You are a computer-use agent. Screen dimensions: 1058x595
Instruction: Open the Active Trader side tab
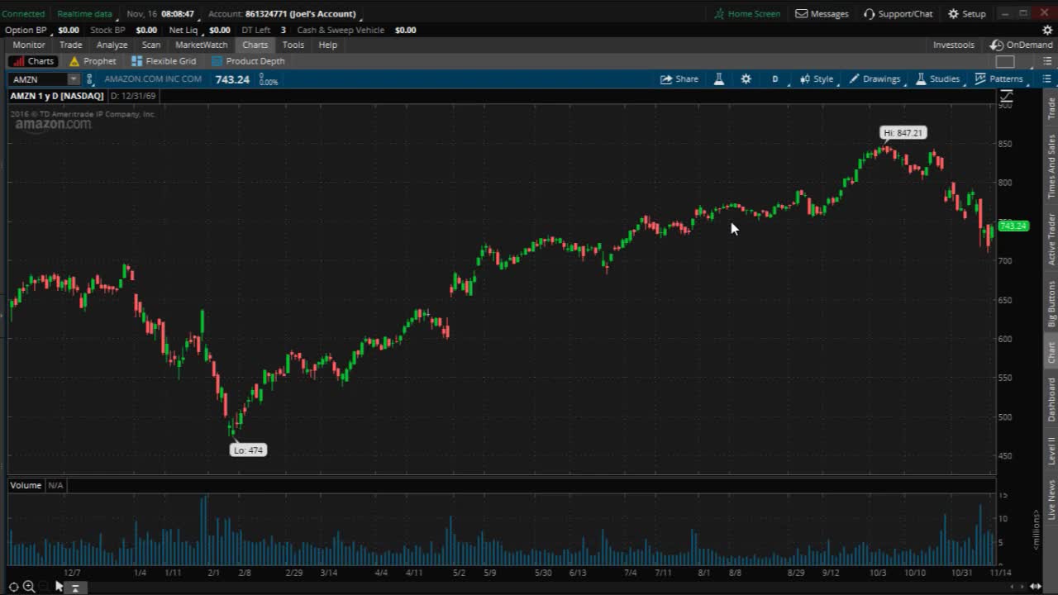coord(1051,240)
